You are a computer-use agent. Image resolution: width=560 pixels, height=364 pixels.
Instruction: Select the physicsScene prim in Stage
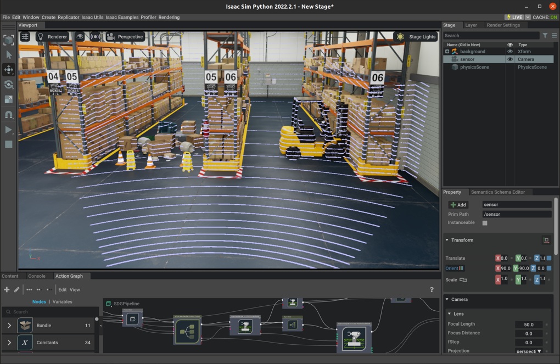pos(474,67)
